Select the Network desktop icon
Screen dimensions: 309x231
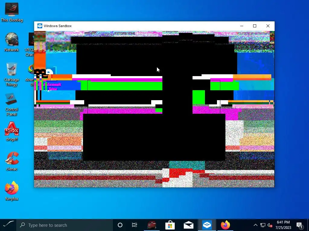pyautogui.click(x=12, y=42)
